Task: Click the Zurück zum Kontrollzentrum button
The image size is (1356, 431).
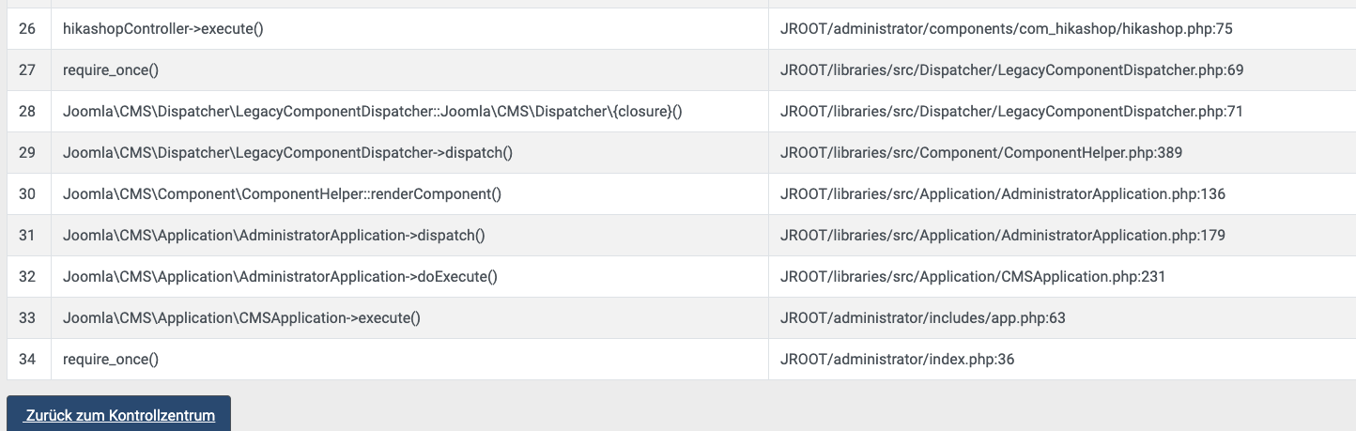Action: pyautogui.click(x=119, y=415)
